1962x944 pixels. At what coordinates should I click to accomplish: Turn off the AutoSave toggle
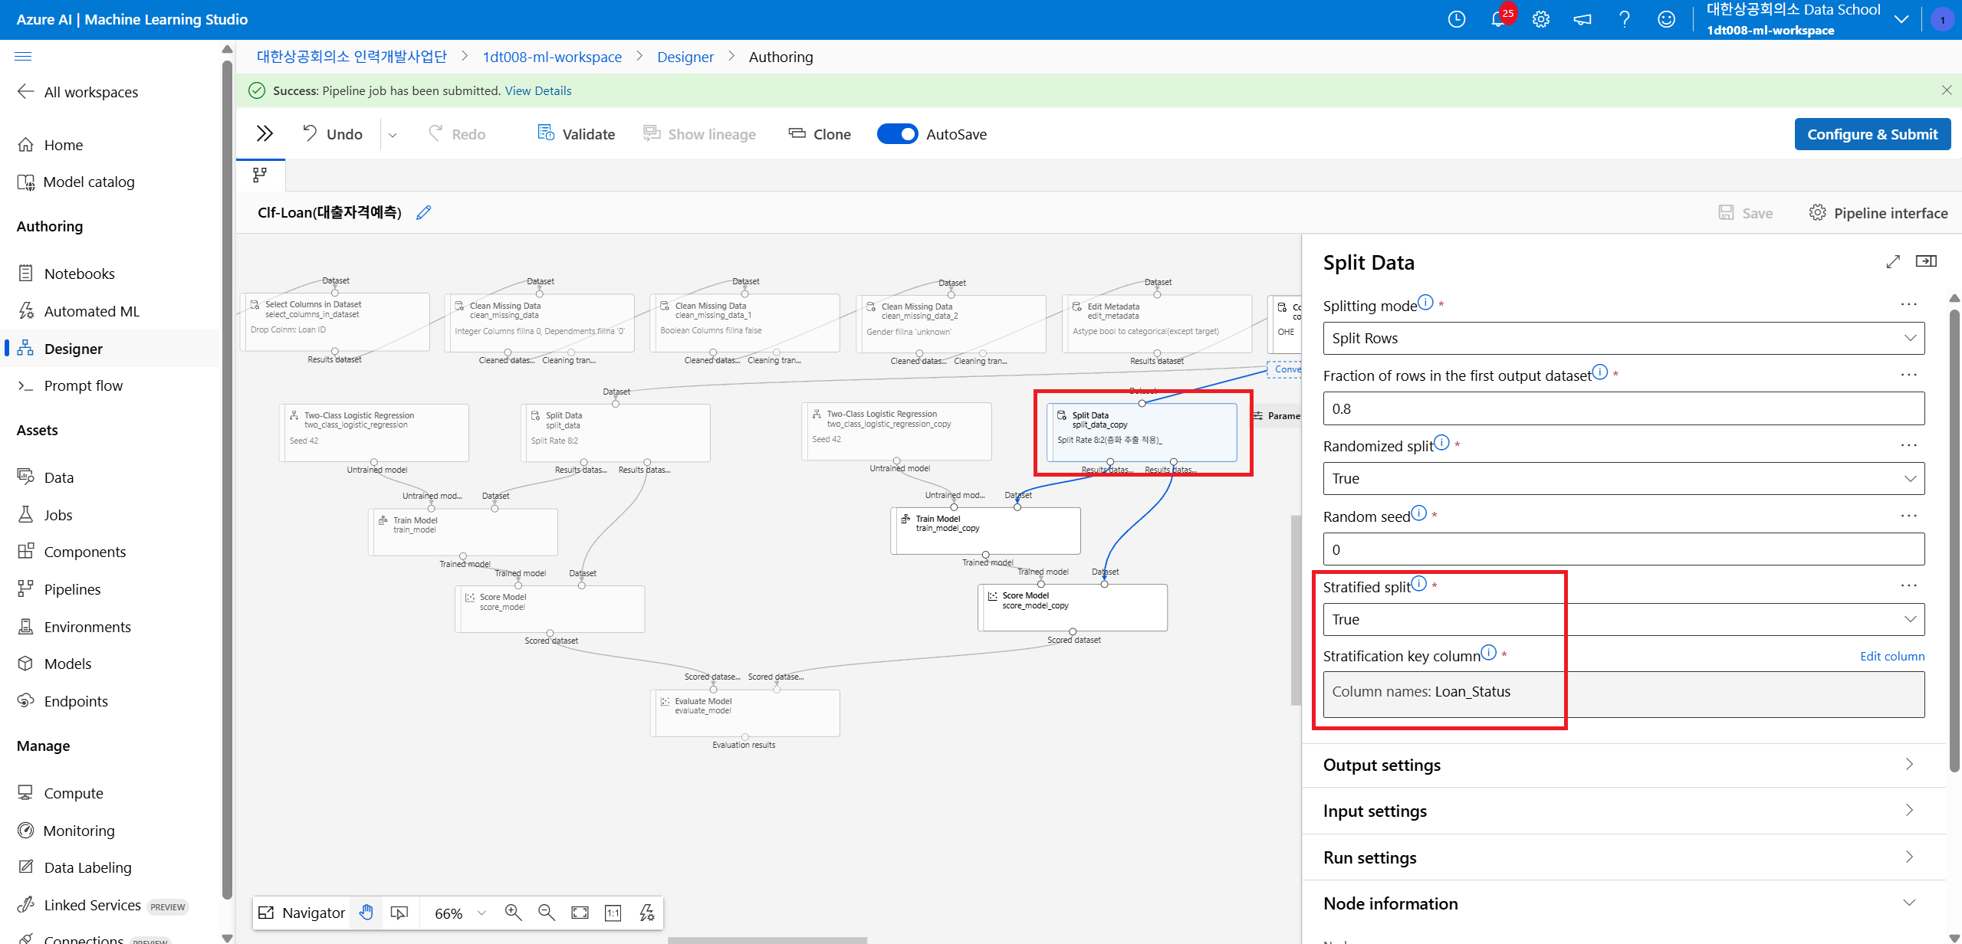tap(896, 134)
